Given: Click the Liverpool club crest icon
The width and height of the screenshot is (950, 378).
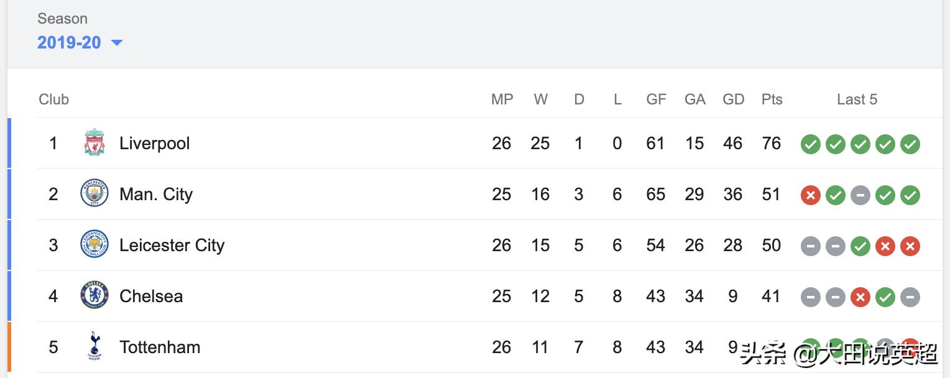Looking at the screenshot, I should [95, 143].
